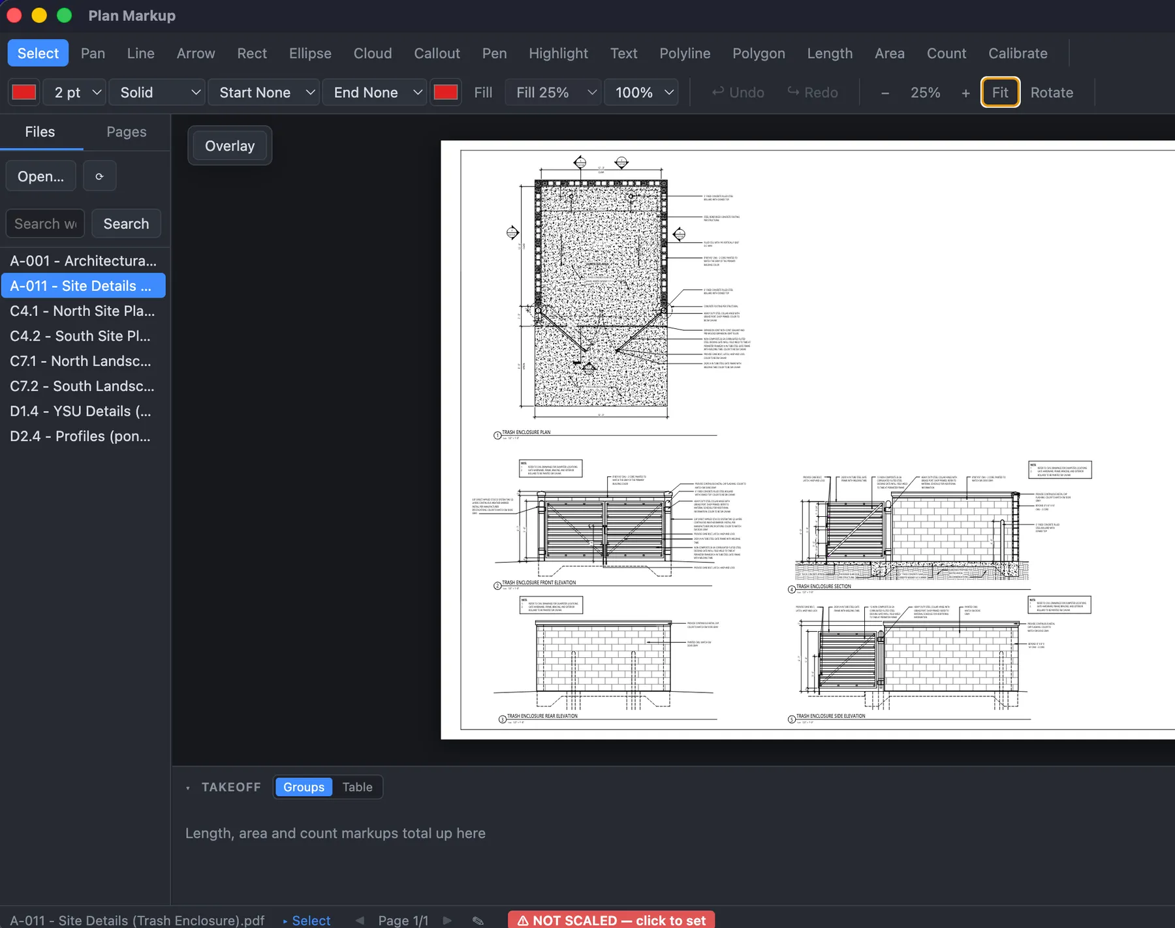This screenshot has width=1175, height=928.
Task: Select the Select tool
Action: (38, 54)
